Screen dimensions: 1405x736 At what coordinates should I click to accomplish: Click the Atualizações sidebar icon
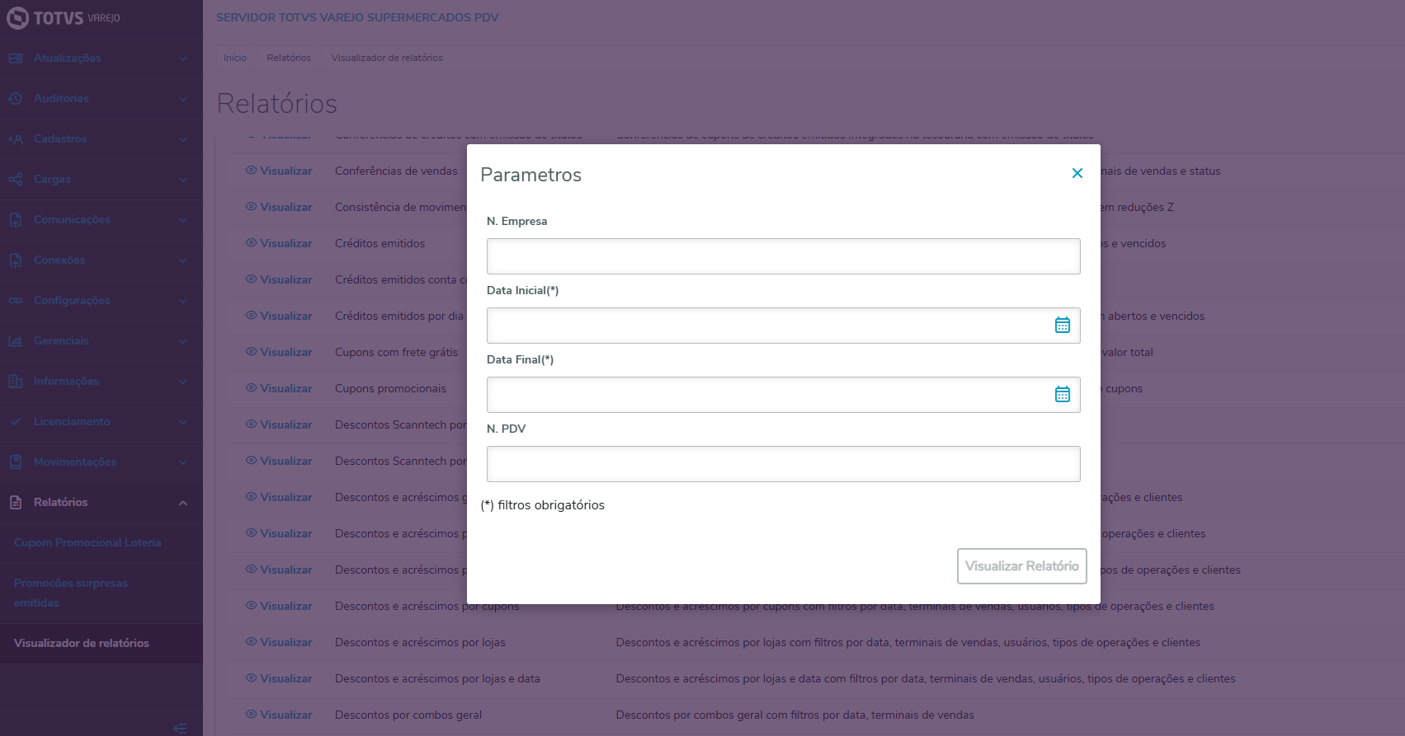click(16, 59)
